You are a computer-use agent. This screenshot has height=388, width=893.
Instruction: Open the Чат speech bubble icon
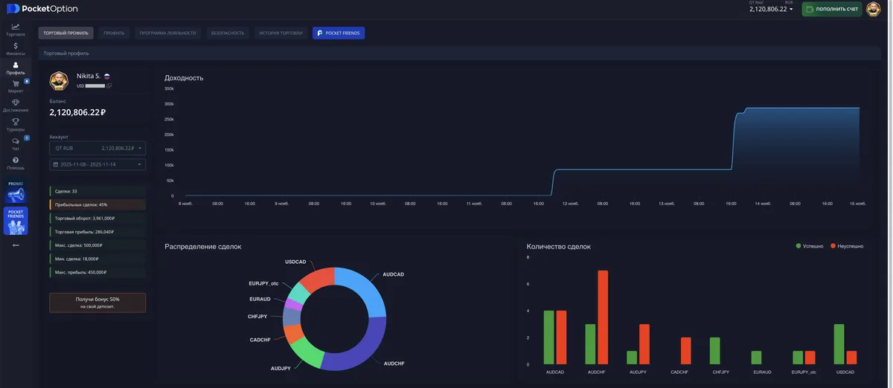(16, 141)
